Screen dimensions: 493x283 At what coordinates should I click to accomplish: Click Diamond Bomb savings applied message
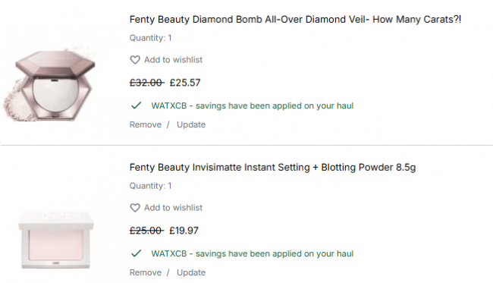252,105
